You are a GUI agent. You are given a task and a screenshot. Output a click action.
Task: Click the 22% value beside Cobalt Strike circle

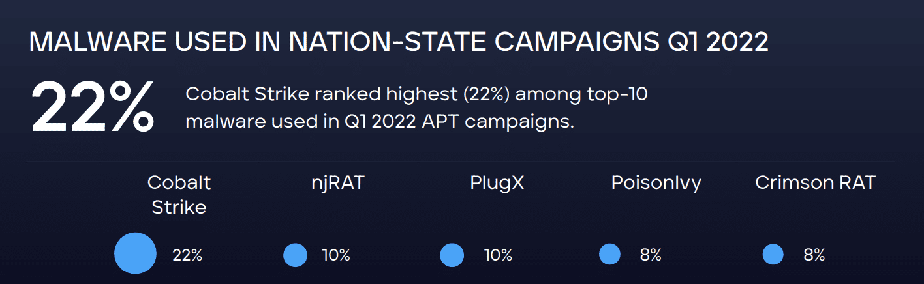click(x=187, y=255)
